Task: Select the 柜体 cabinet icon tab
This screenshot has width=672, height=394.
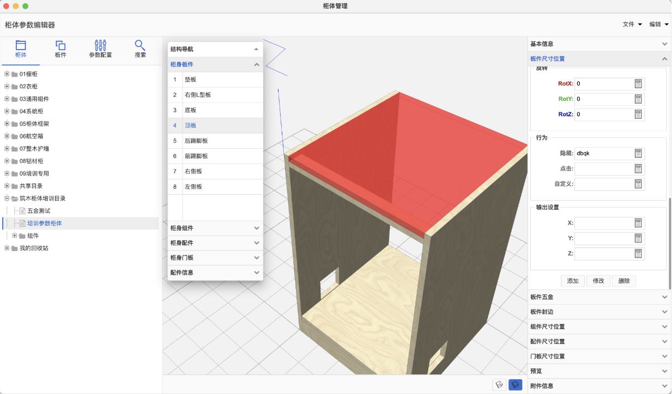Action: point(21,49)
